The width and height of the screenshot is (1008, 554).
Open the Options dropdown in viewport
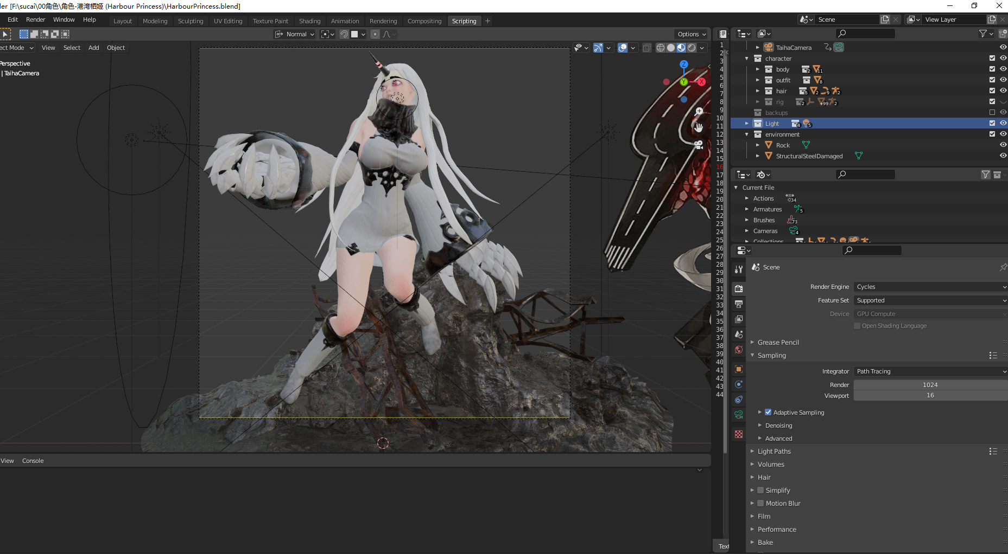tap(692, 34)
